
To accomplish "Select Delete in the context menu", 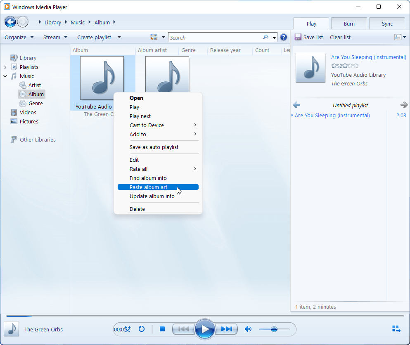I will click(x=158, y=209).
